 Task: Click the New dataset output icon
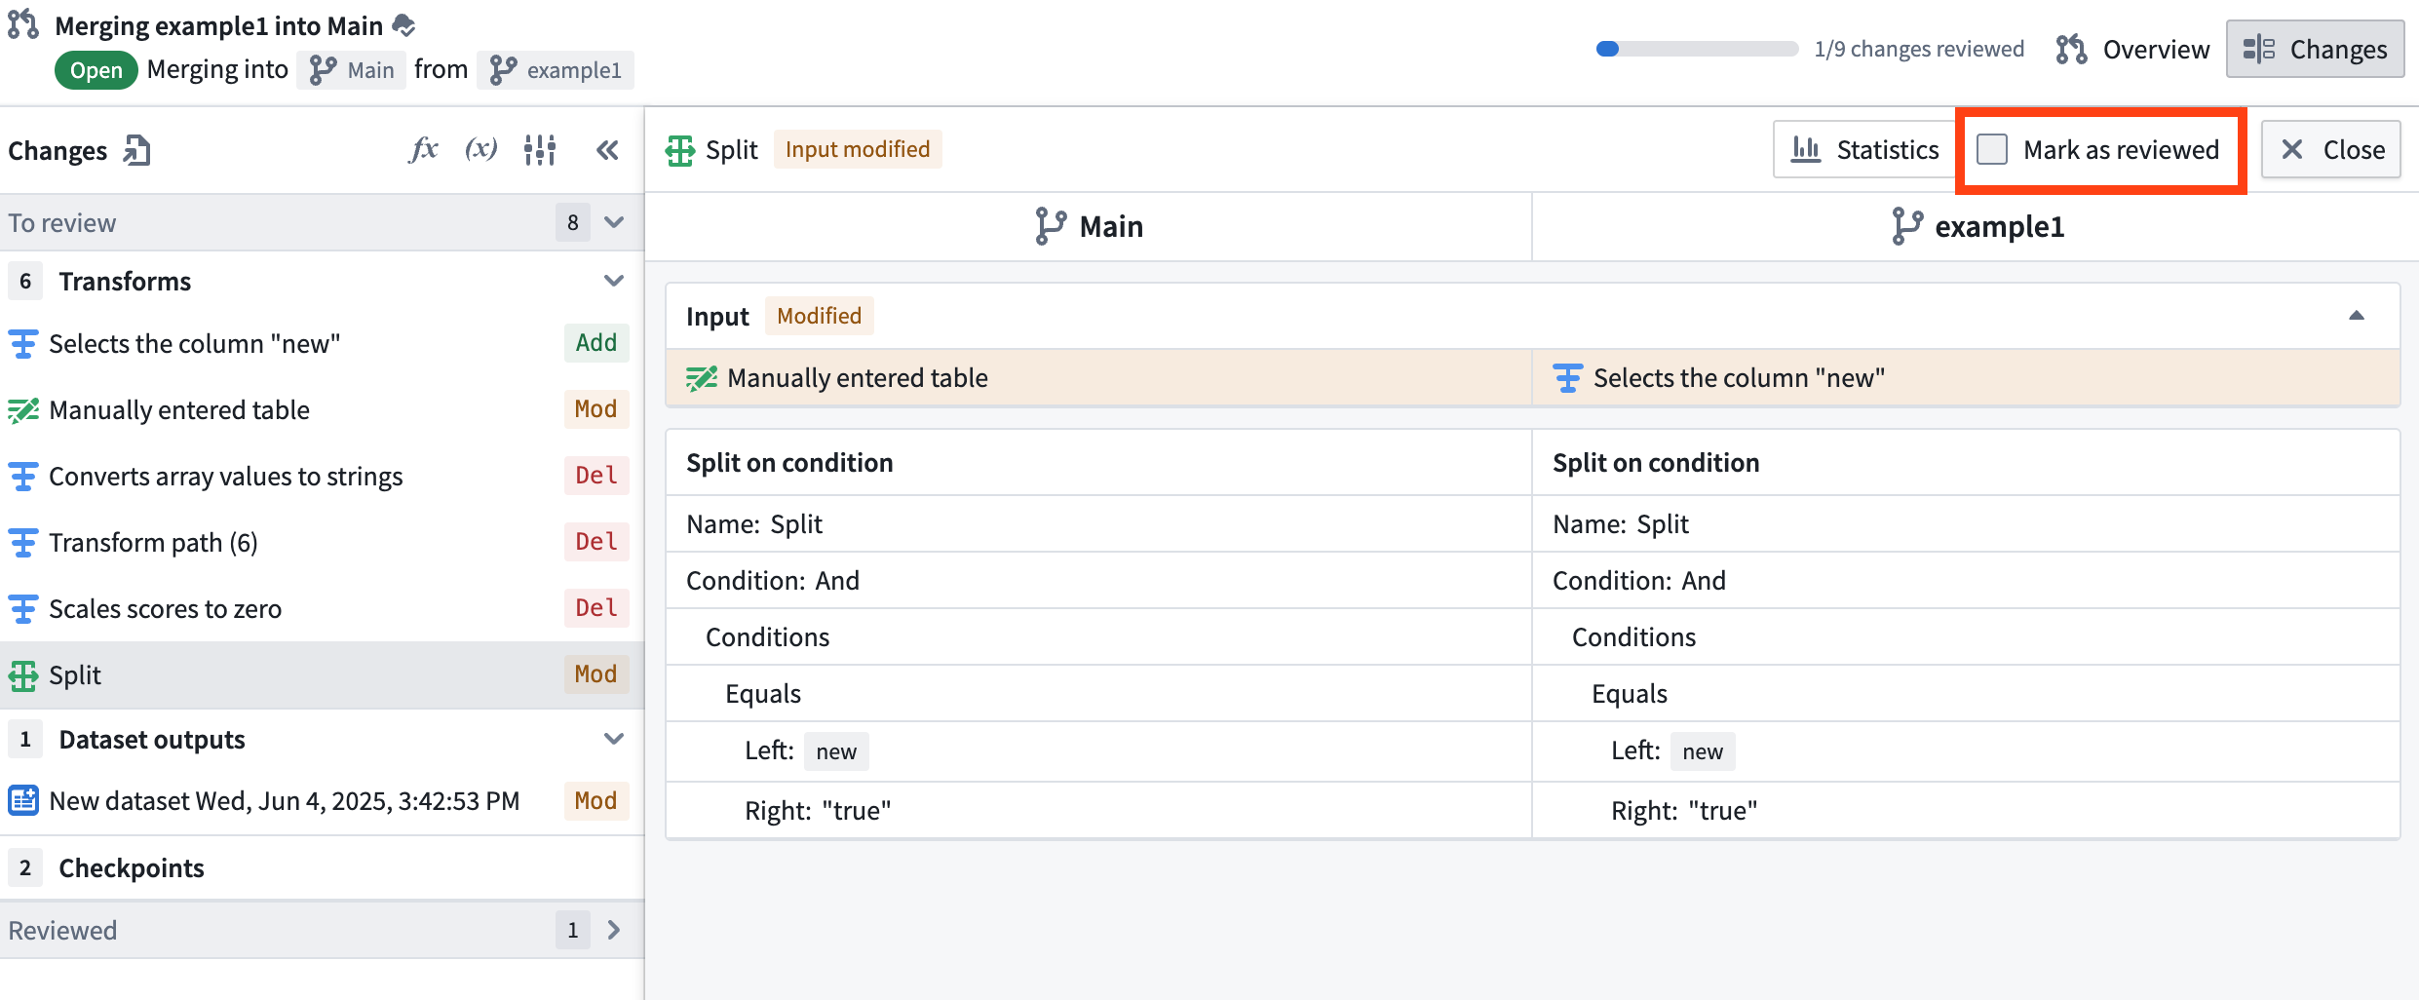(x=22, y=799)
